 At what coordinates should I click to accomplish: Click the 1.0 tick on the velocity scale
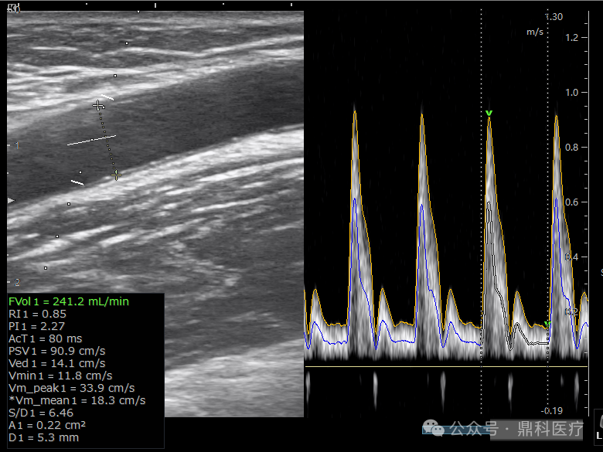[571, 92]
